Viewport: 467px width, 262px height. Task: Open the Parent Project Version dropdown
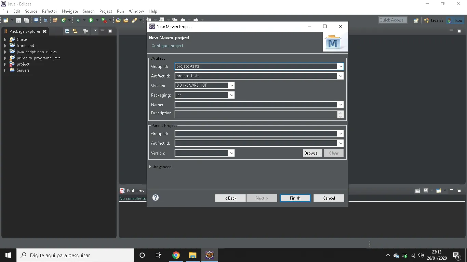point(231,153)
